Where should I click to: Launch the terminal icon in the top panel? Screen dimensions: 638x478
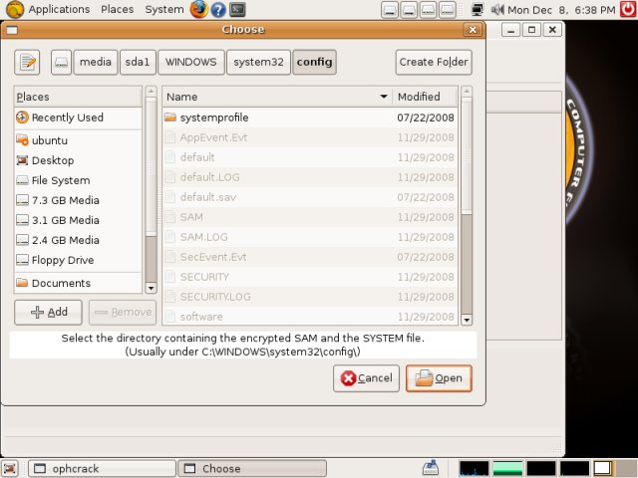[237, 10]
